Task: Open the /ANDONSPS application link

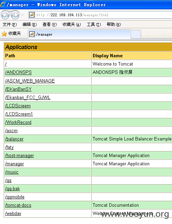Action: click(x=18, y=72)
